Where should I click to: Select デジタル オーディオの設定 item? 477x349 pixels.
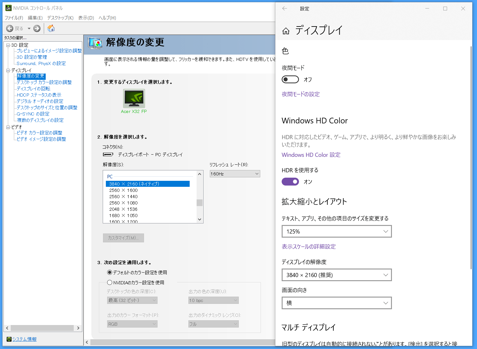40,101
